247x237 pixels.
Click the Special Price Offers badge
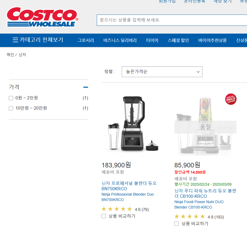point(231,99)
